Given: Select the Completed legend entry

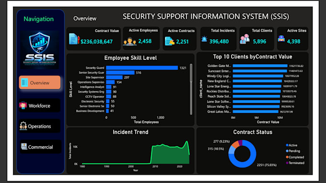Looking at the screenshot, I should (295, 157).
